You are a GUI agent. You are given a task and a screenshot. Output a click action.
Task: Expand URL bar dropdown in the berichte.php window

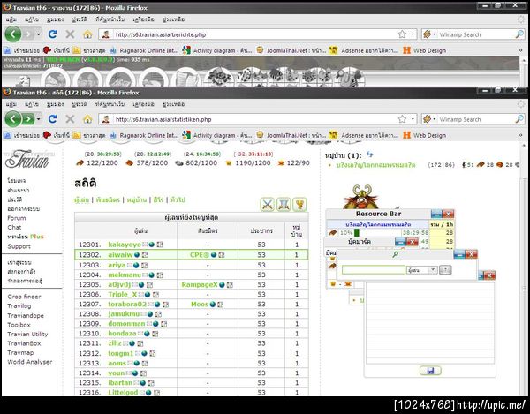(x=413, y=34)
